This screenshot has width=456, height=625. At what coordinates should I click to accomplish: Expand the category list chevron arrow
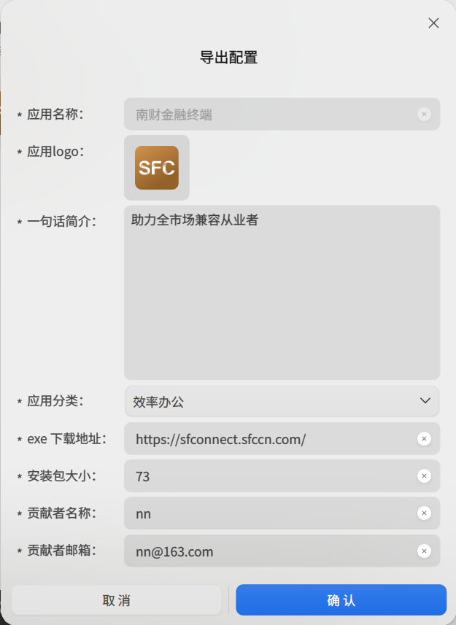click(425, 400)
